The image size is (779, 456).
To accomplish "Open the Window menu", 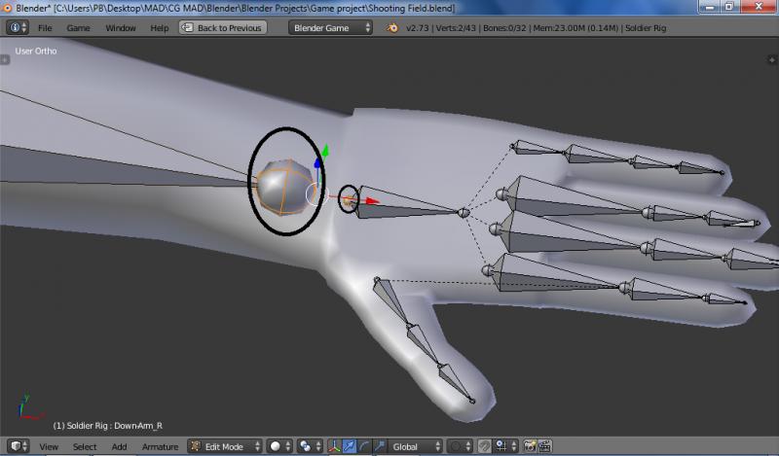I will [120, 28].
